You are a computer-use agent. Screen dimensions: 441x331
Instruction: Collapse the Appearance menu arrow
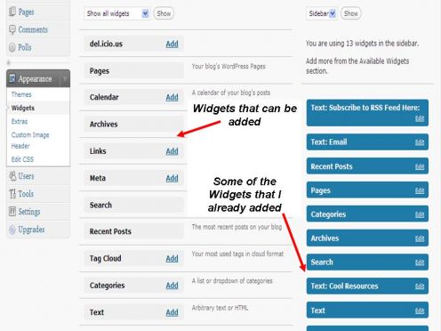pos(65,78)
